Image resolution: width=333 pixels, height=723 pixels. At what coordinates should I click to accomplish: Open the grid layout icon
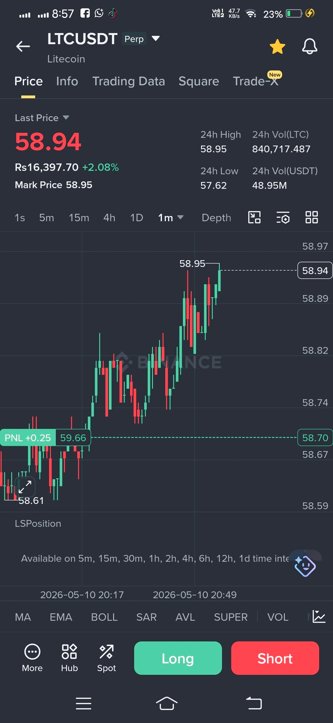[311, 217]
